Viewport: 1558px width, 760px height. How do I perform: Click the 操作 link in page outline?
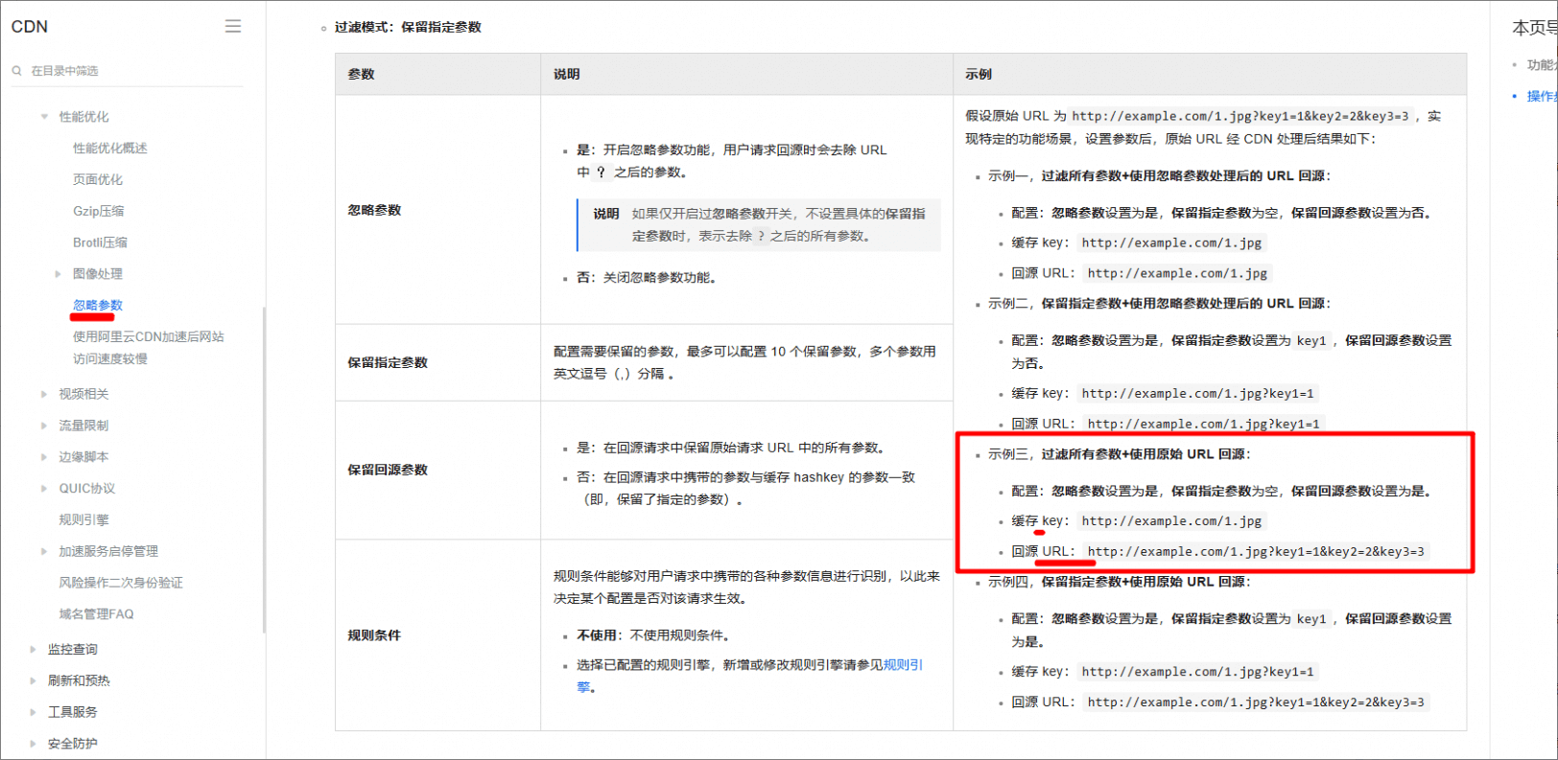click(x=1541, y=96)
